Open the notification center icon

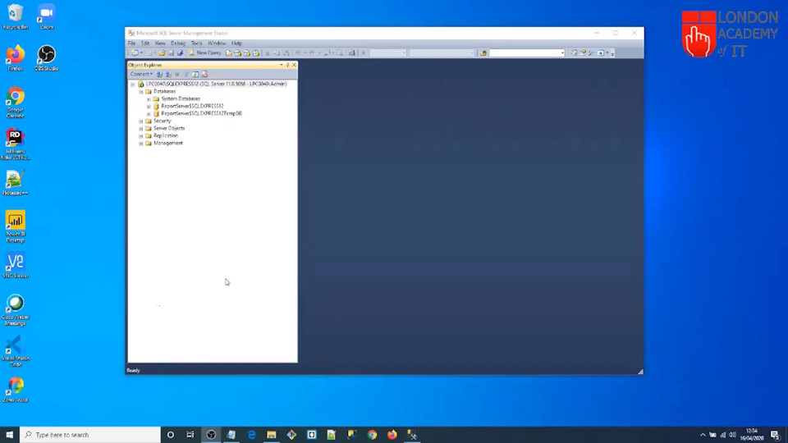(x=776, y=435)
